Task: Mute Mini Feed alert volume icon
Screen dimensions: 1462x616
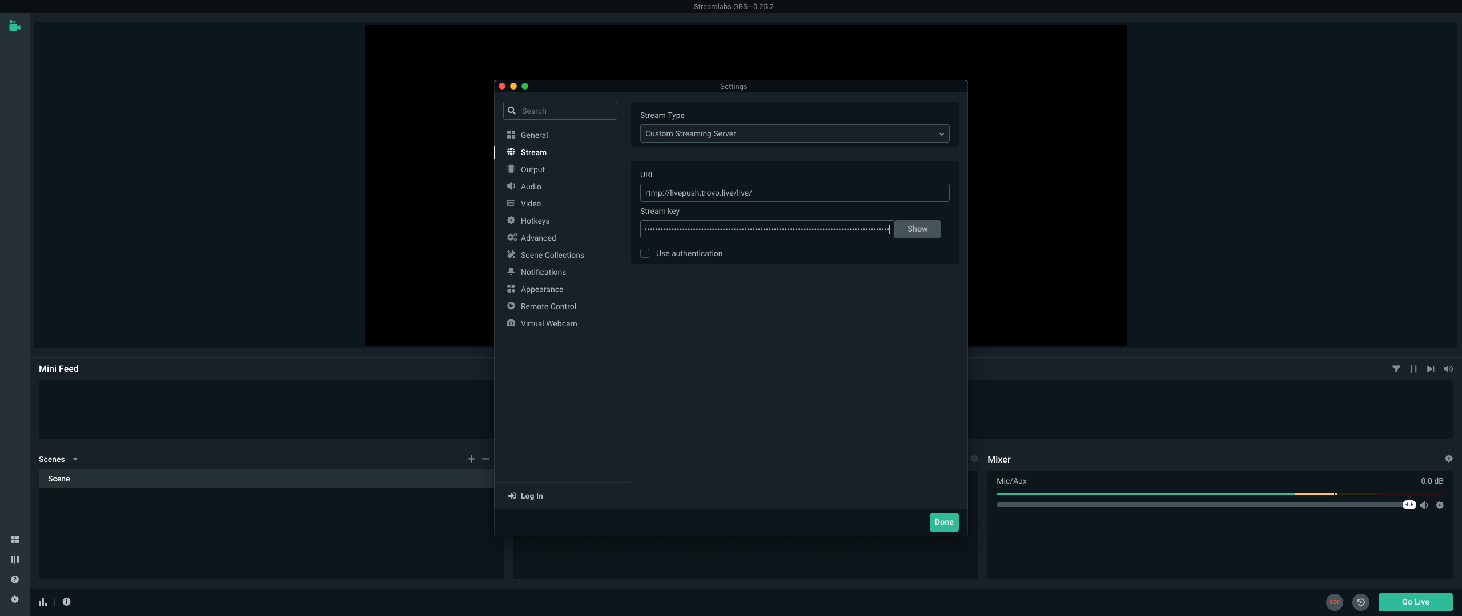Action: click(1448, 369)
